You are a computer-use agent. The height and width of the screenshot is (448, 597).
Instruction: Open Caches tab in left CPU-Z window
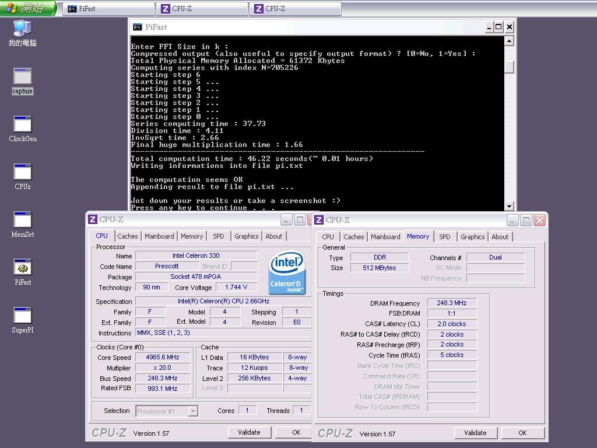click(x=128, y=236)
